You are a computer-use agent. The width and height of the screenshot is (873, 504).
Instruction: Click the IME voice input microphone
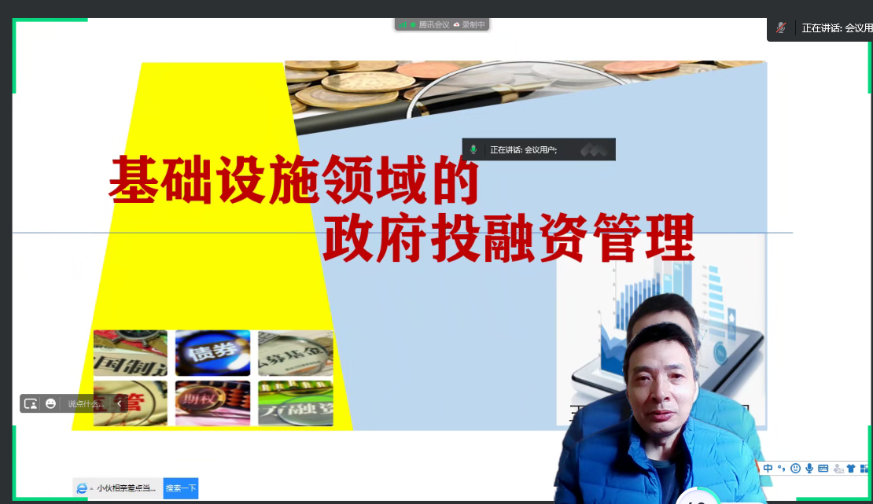[809, 468]
